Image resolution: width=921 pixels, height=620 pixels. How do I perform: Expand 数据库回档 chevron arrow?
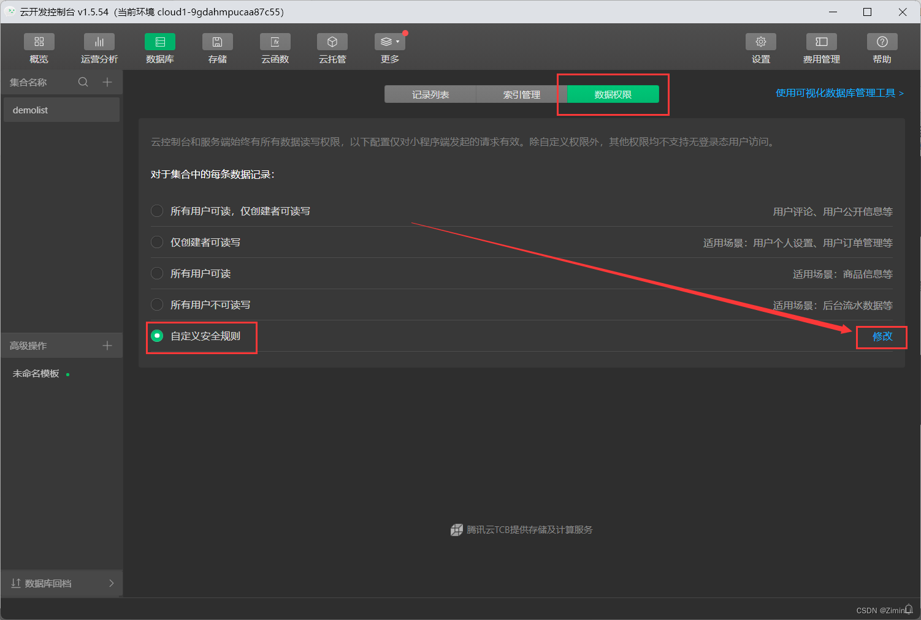click(x=111, y=583)
